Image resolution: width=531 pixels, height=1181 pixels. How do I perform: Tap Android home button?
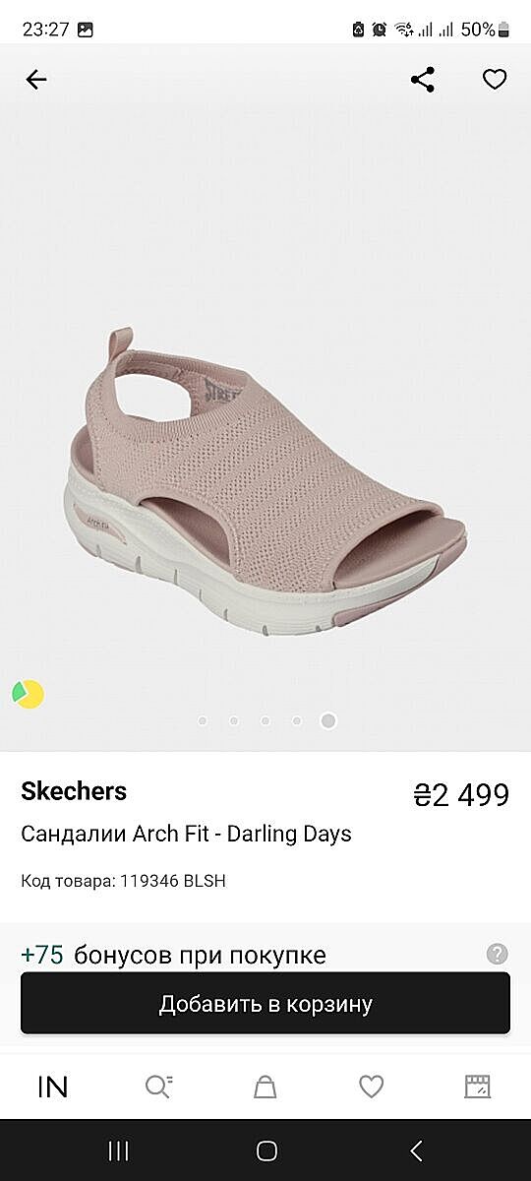click(x=266, y=1150)
